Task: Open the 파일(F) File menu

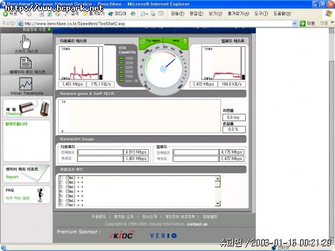Action: (x=178, y=14)
